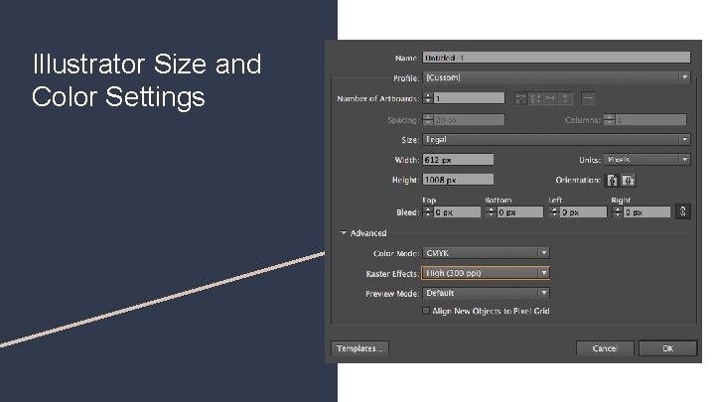Choose the arrange by row icon
The width and height of the screenshot is (715, 402).
550,98
